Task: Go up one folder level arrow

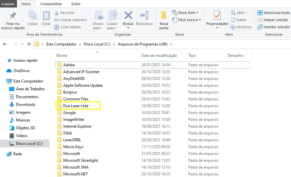Action: [x=29, y=44]
